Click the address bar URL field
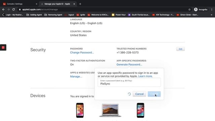Screen dimensions: 215x121 coord(104,9)
